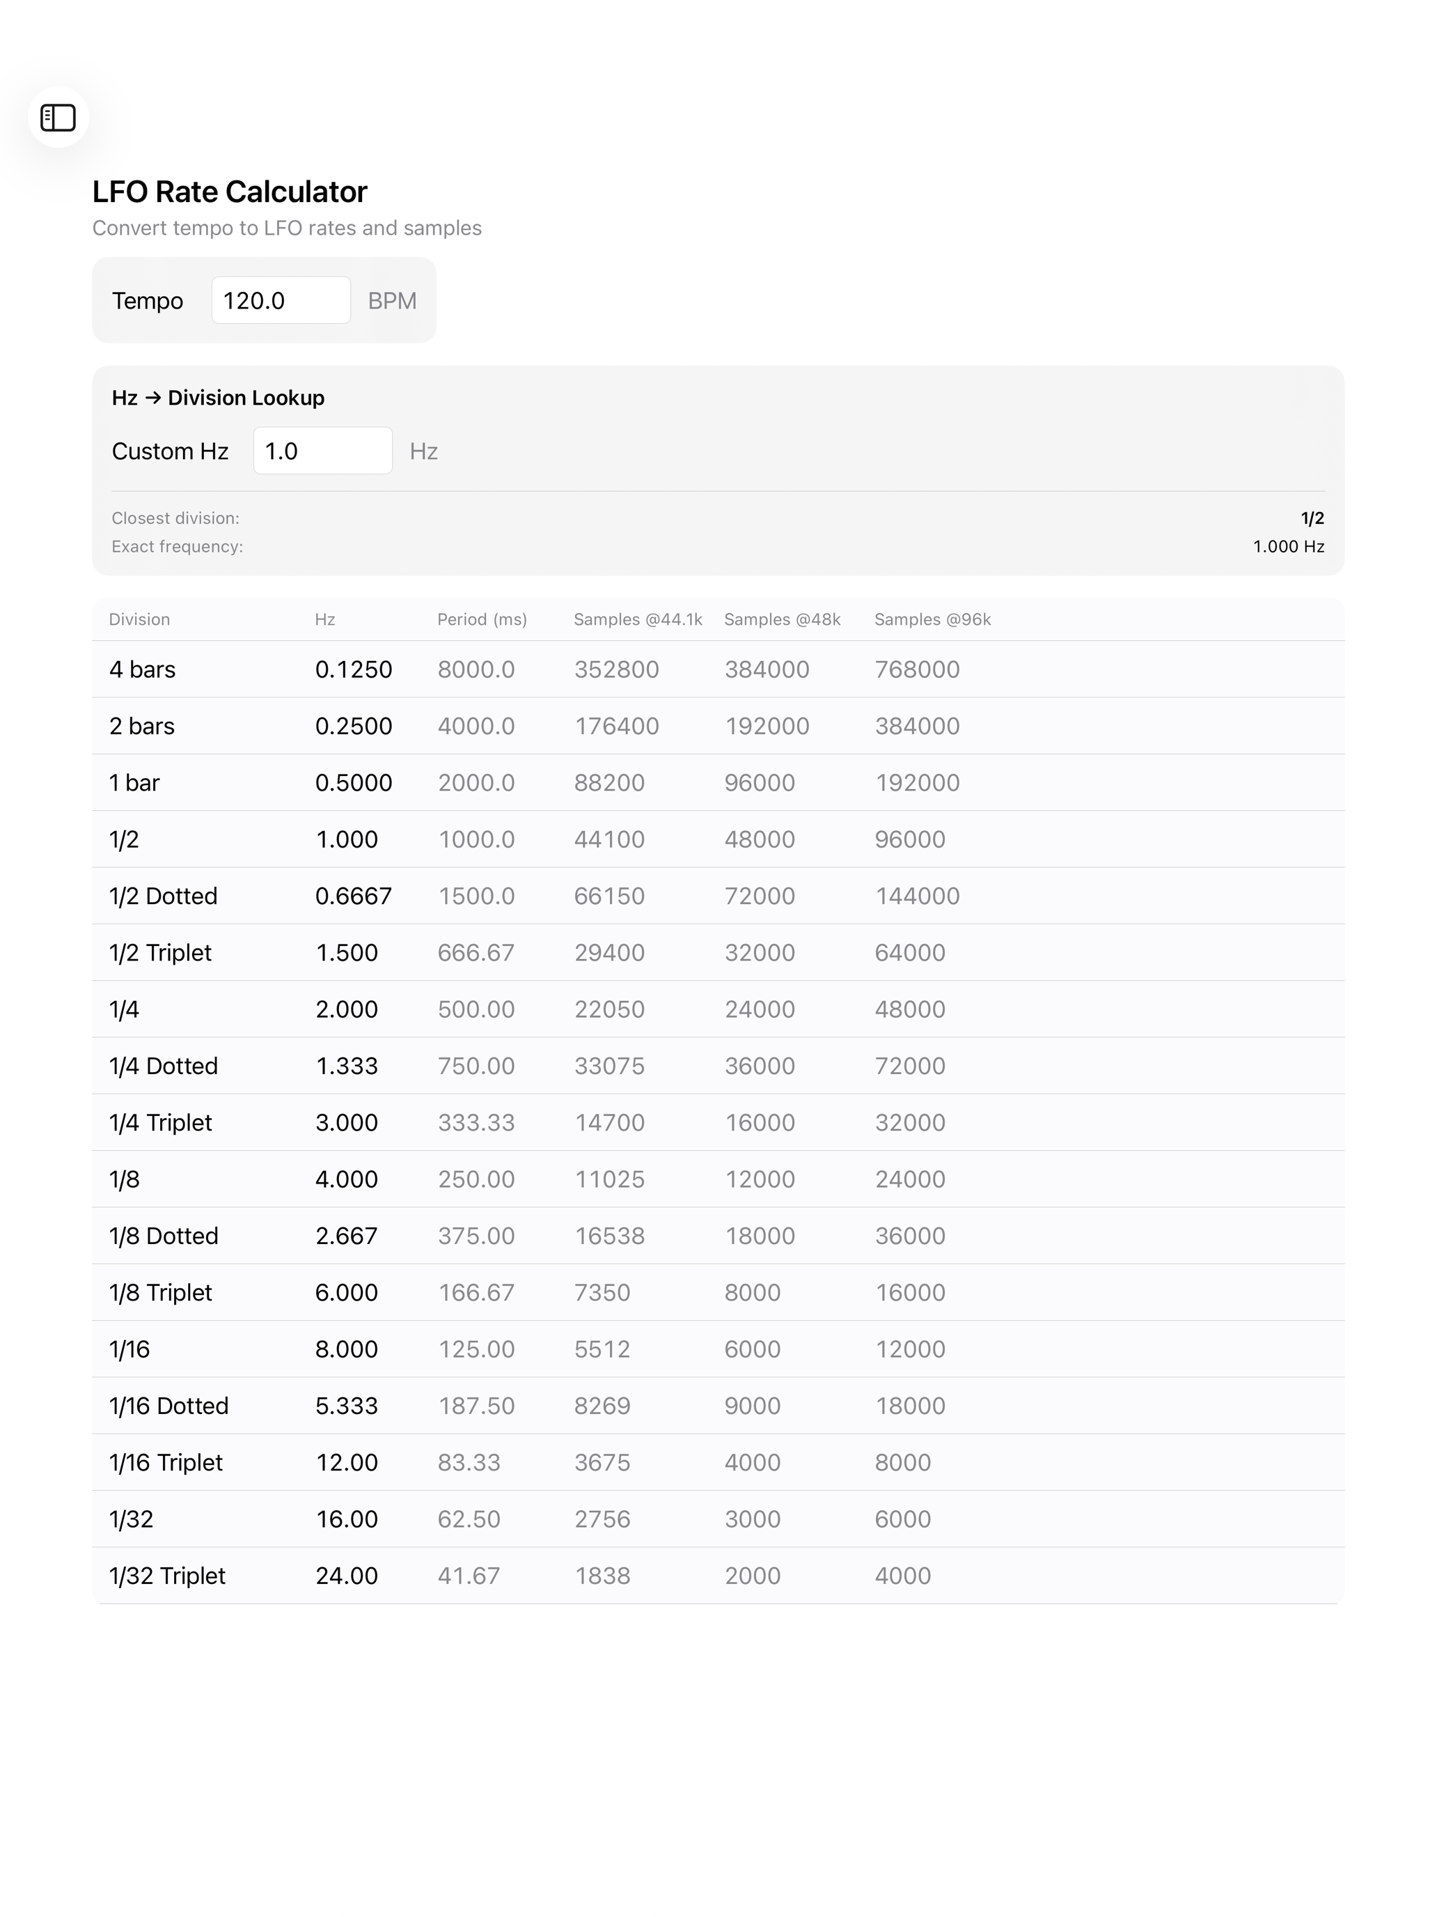Click the 768000 samples value

(916, 669)
